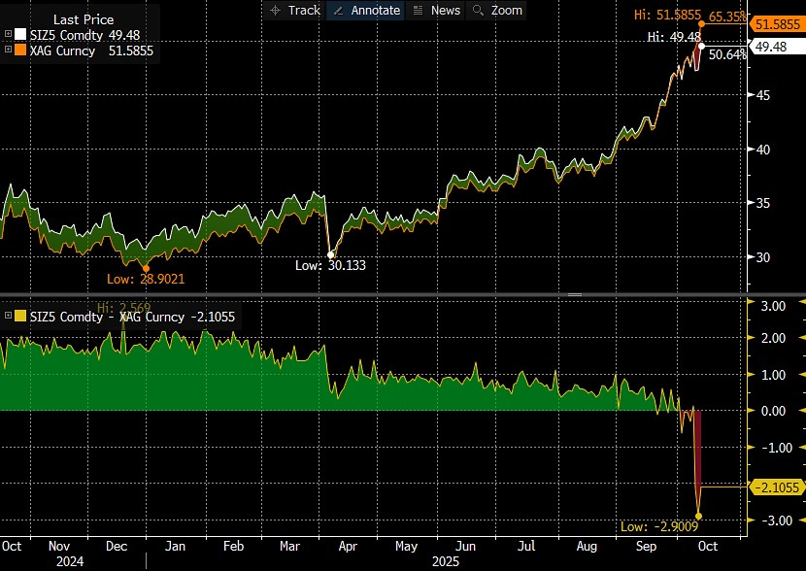Click the Zoom magnifier icon

pos(478,11)
